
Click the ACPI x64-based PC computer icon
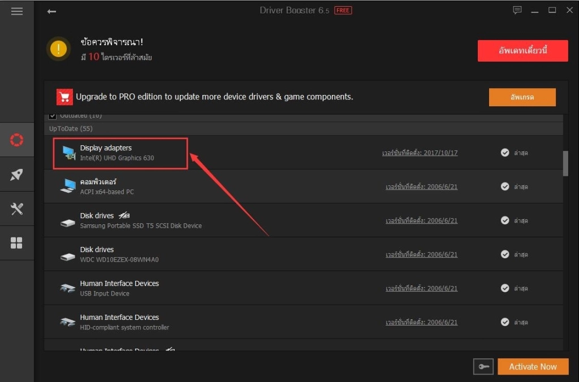[x=68, y=186]
